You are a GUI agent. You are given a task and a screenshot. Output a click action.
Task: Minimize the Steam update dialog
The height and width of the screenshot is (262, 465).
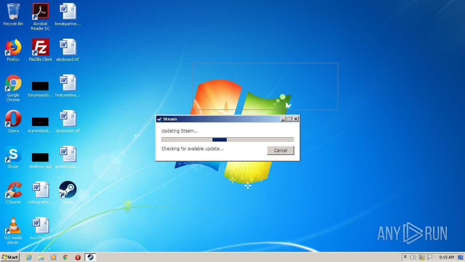[283, 119]
